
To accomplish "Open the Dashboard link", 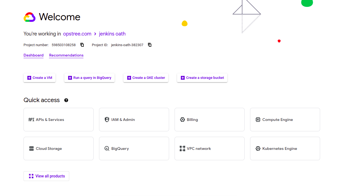I will (x=33, y=55).
